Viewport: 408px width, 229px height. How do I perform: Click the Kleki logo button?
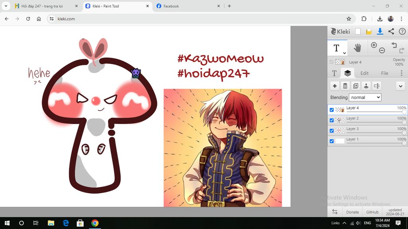pyautogui.click(x=340, y=31)
